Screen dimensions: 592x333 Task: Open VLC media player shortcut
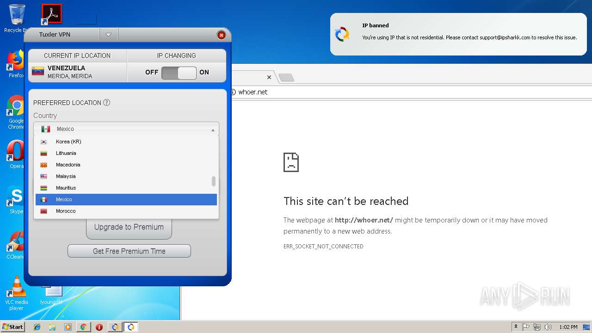tap(16, 294)
